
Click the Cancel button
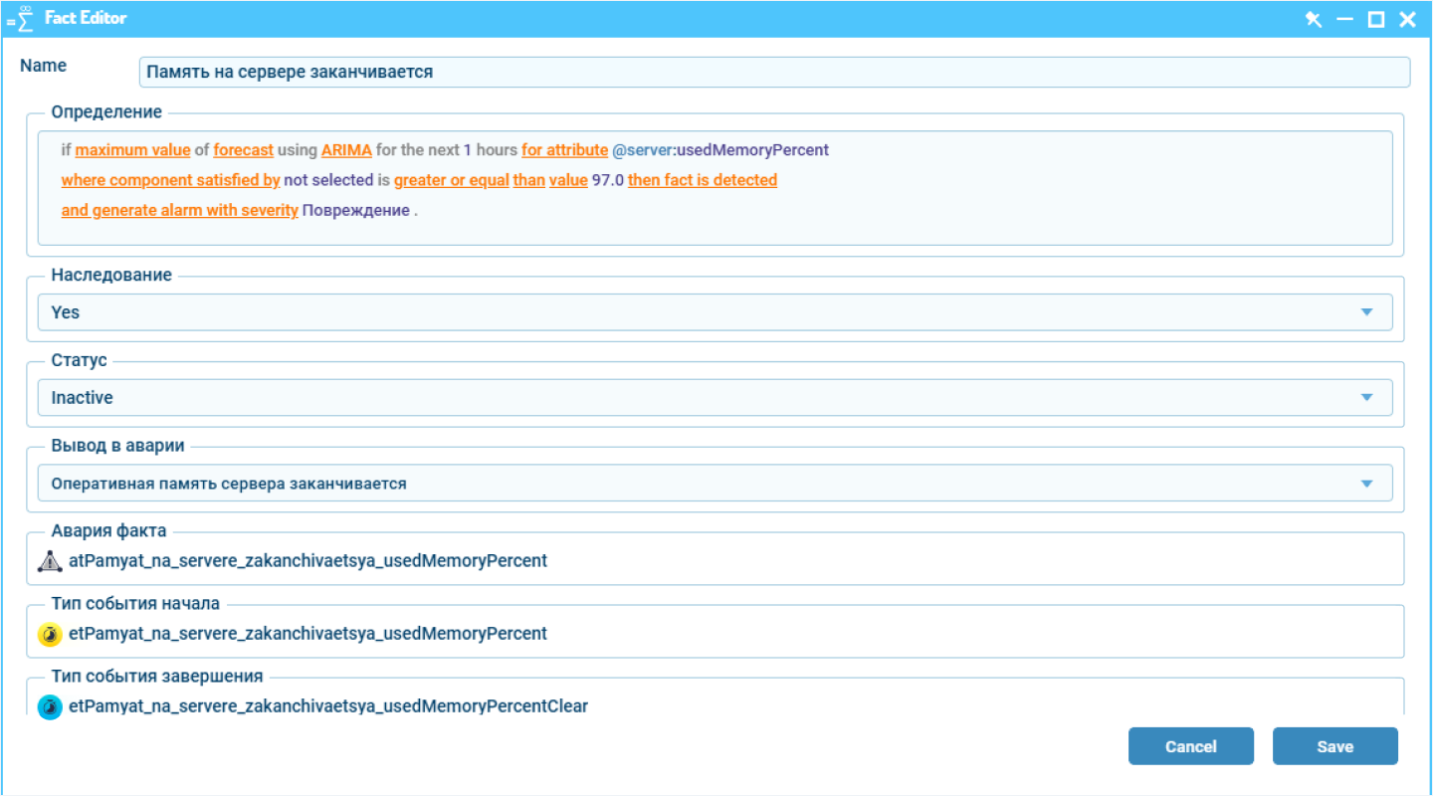click(x=1191, y=746)
